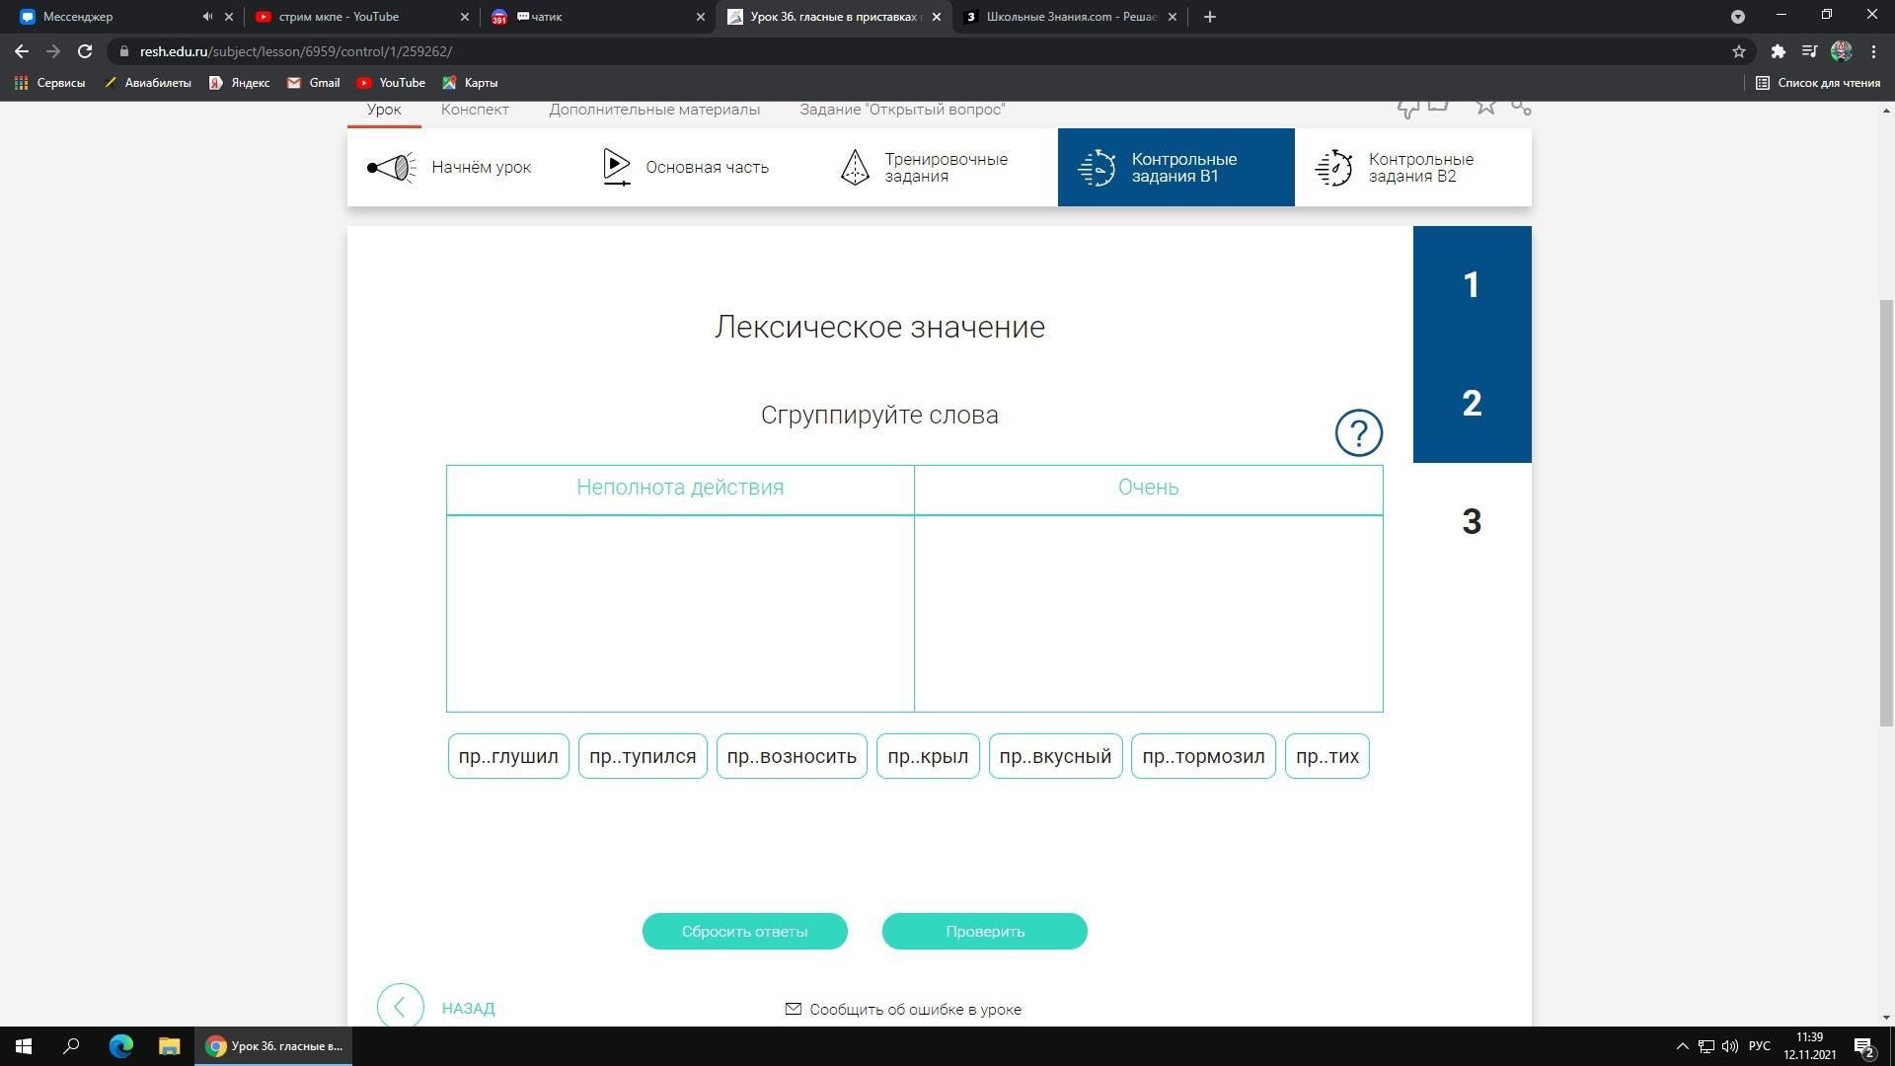
Task: Go to question number 3
Action: (x=1471, y=521)
